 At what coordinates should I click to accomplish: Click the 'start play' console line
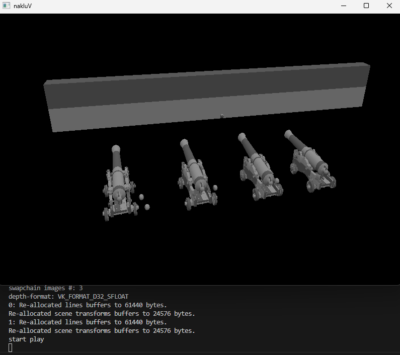26,339
